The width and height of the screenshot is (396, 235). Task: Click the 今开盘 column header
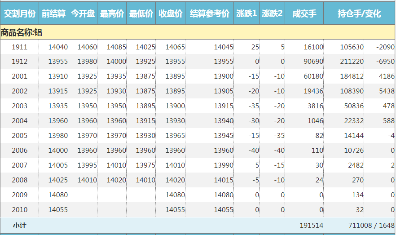click(83, 14)
